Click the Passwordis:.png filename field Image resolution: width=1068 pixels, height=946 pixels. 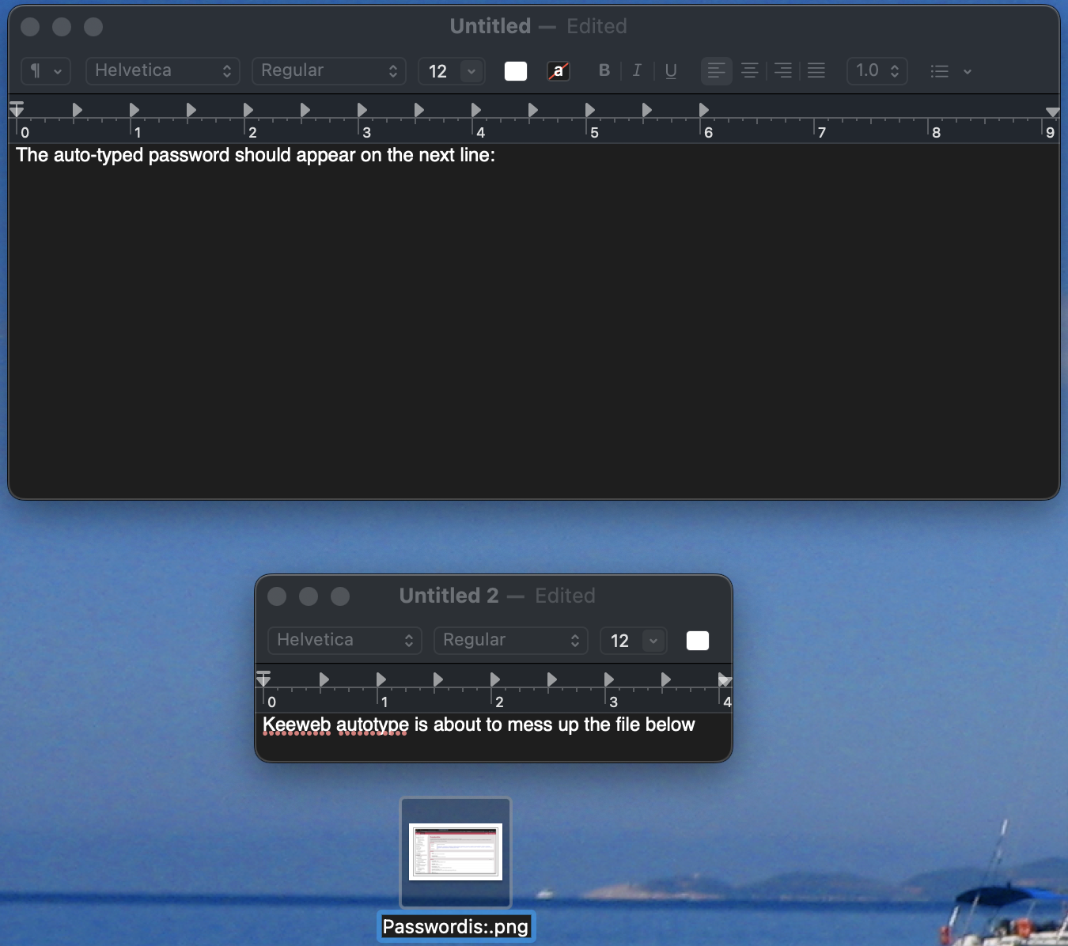(x=456, y=926)
